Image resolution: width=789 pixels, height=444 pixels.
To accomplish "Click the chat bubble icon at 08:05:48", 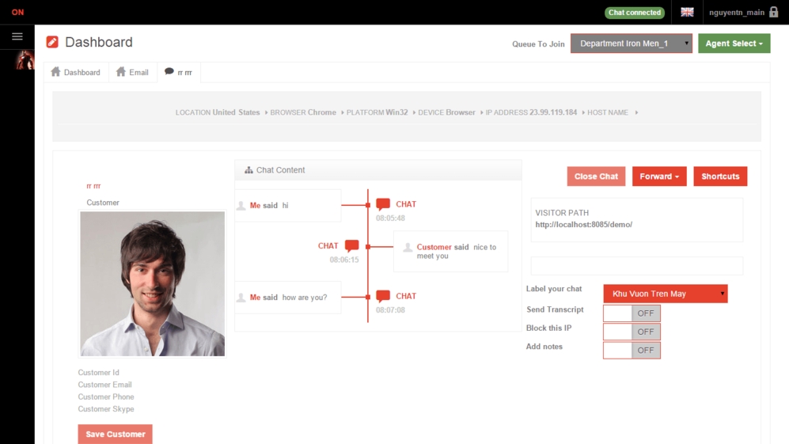I will 383,204.
